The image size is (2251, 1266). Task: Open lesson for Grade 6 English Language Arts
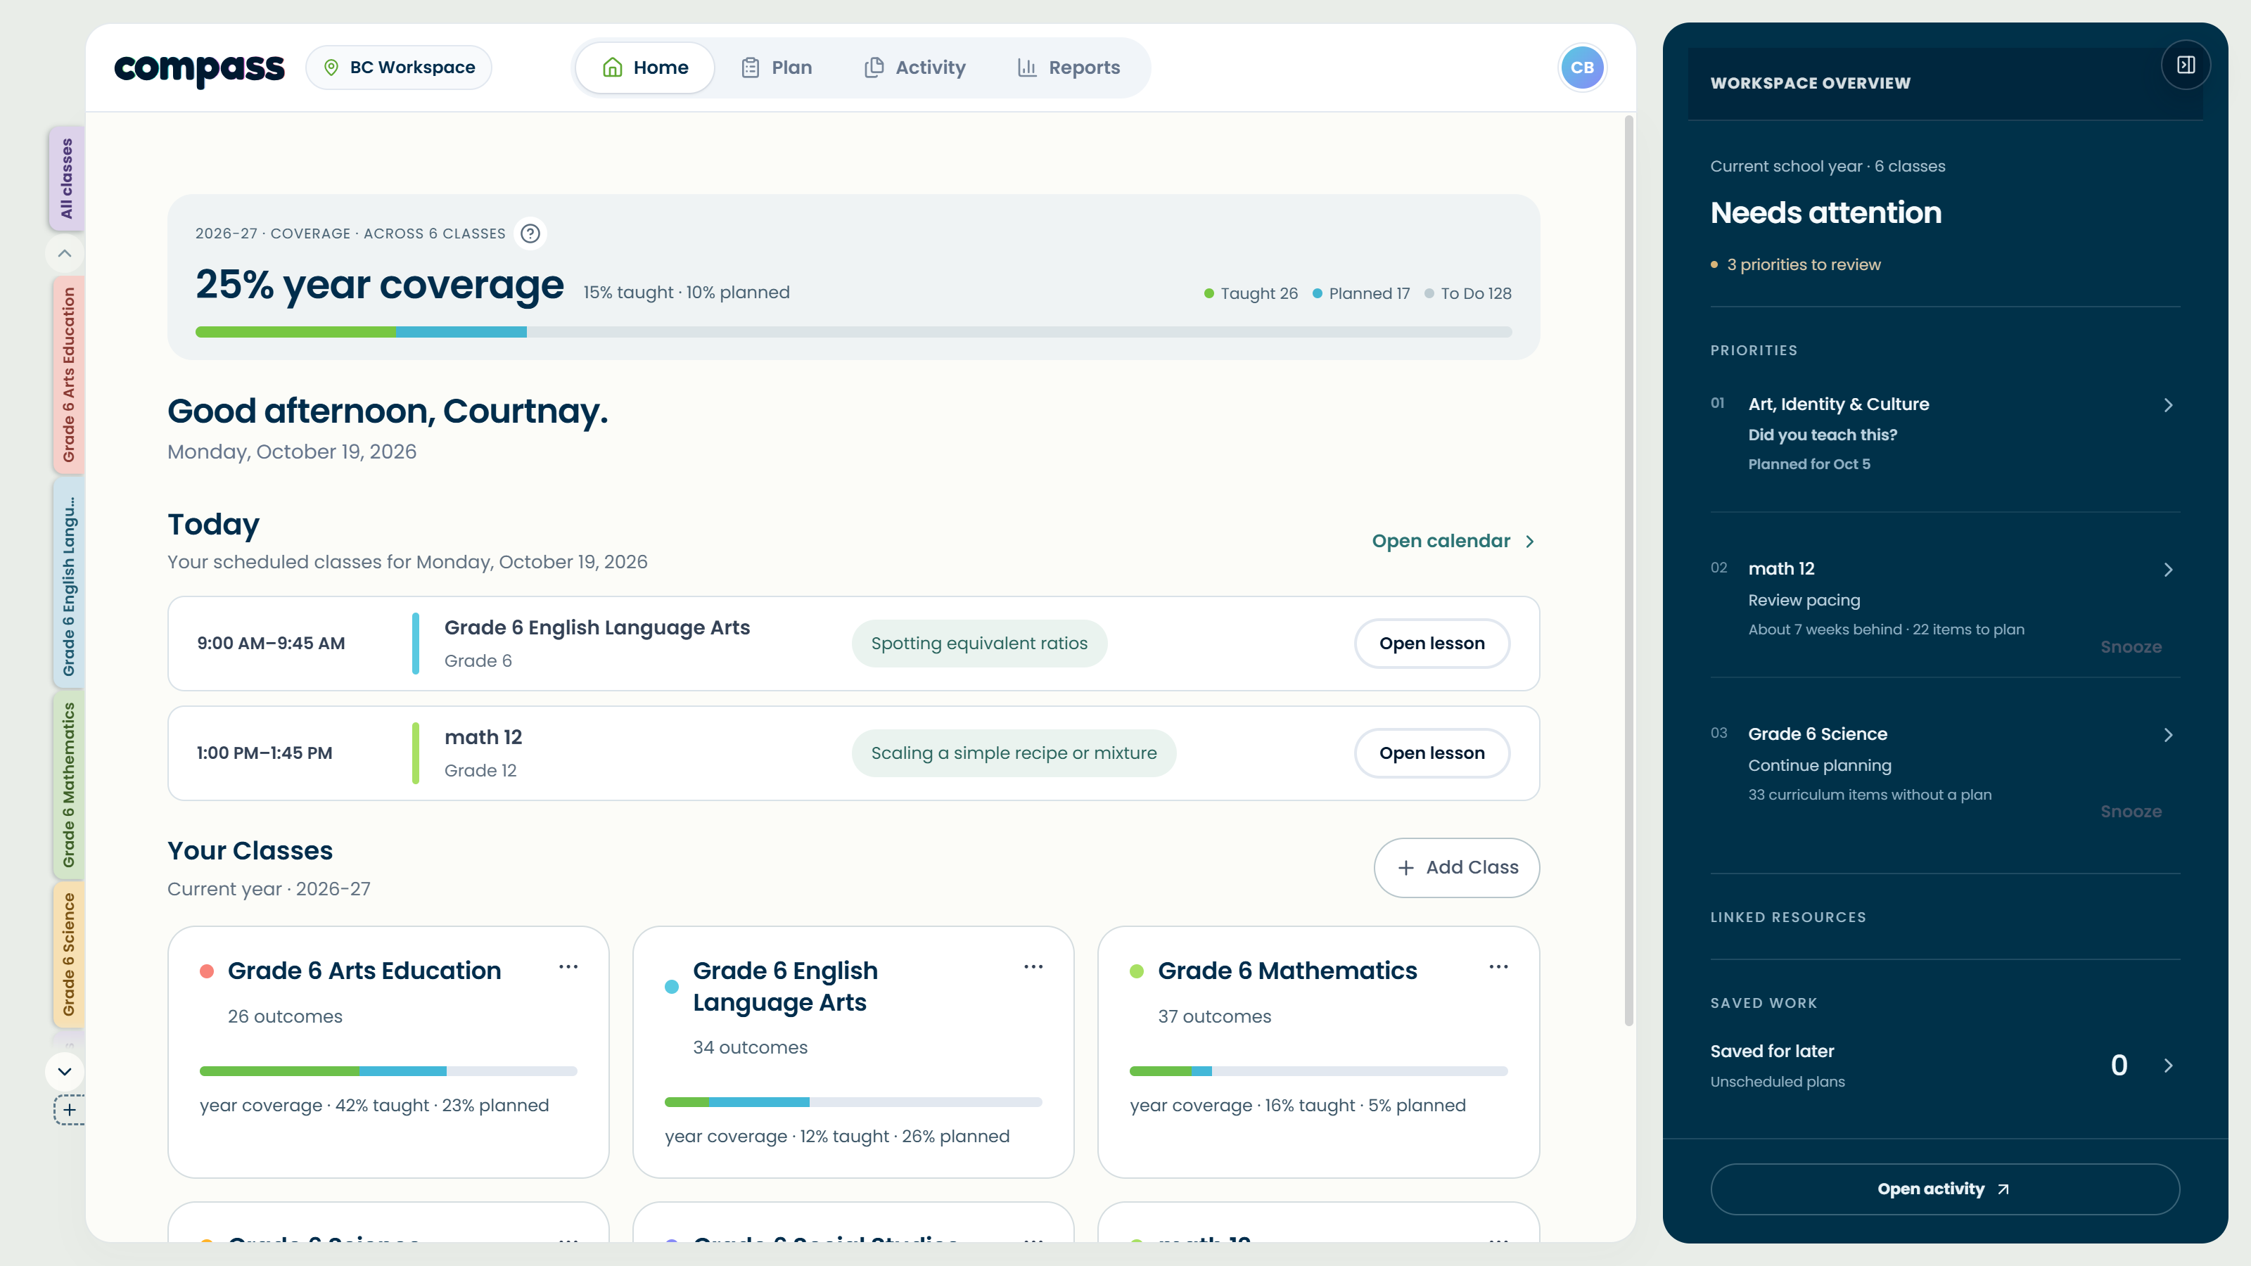click(x=1431, y=643)
